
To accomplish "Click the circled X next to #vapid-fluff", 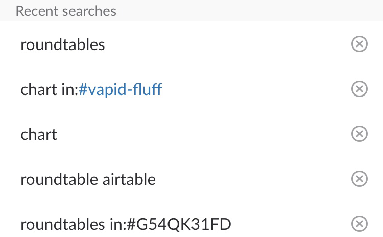I will (x=360, y=89).
